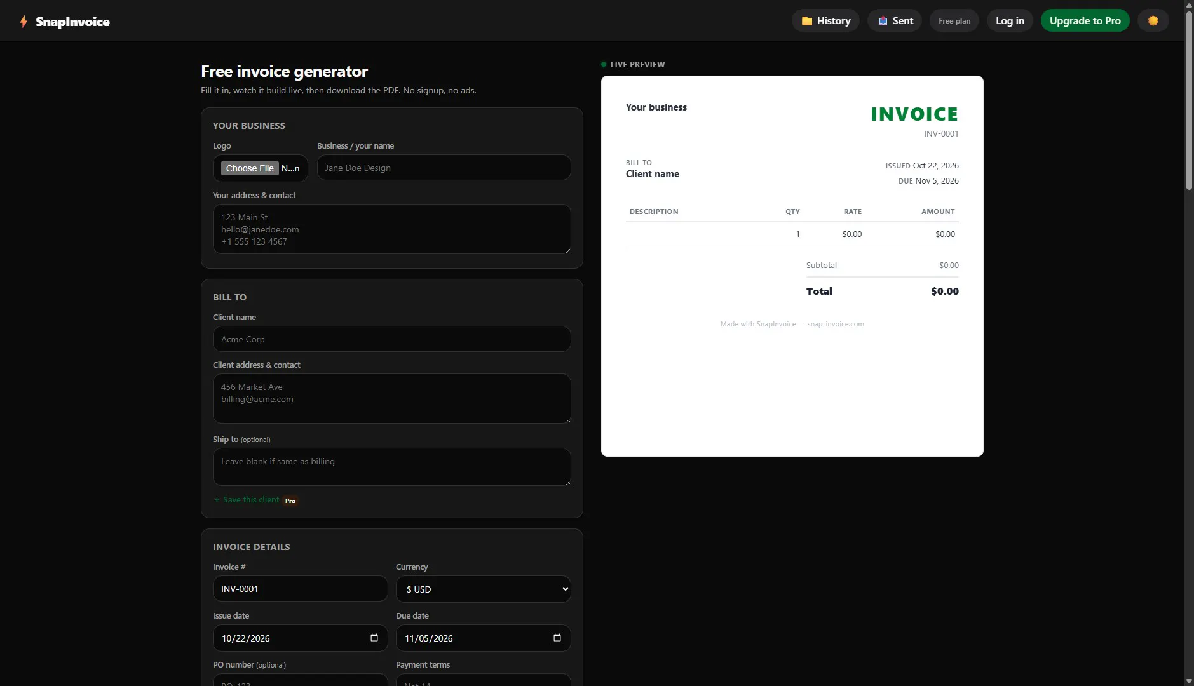Click the Free plan badge
Screen dimensions: 1194x686
point(954,21)
